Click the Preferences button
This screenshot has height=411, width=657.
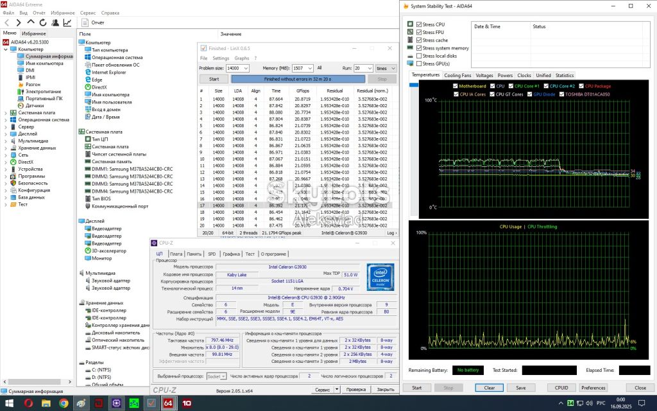point(593,388)
